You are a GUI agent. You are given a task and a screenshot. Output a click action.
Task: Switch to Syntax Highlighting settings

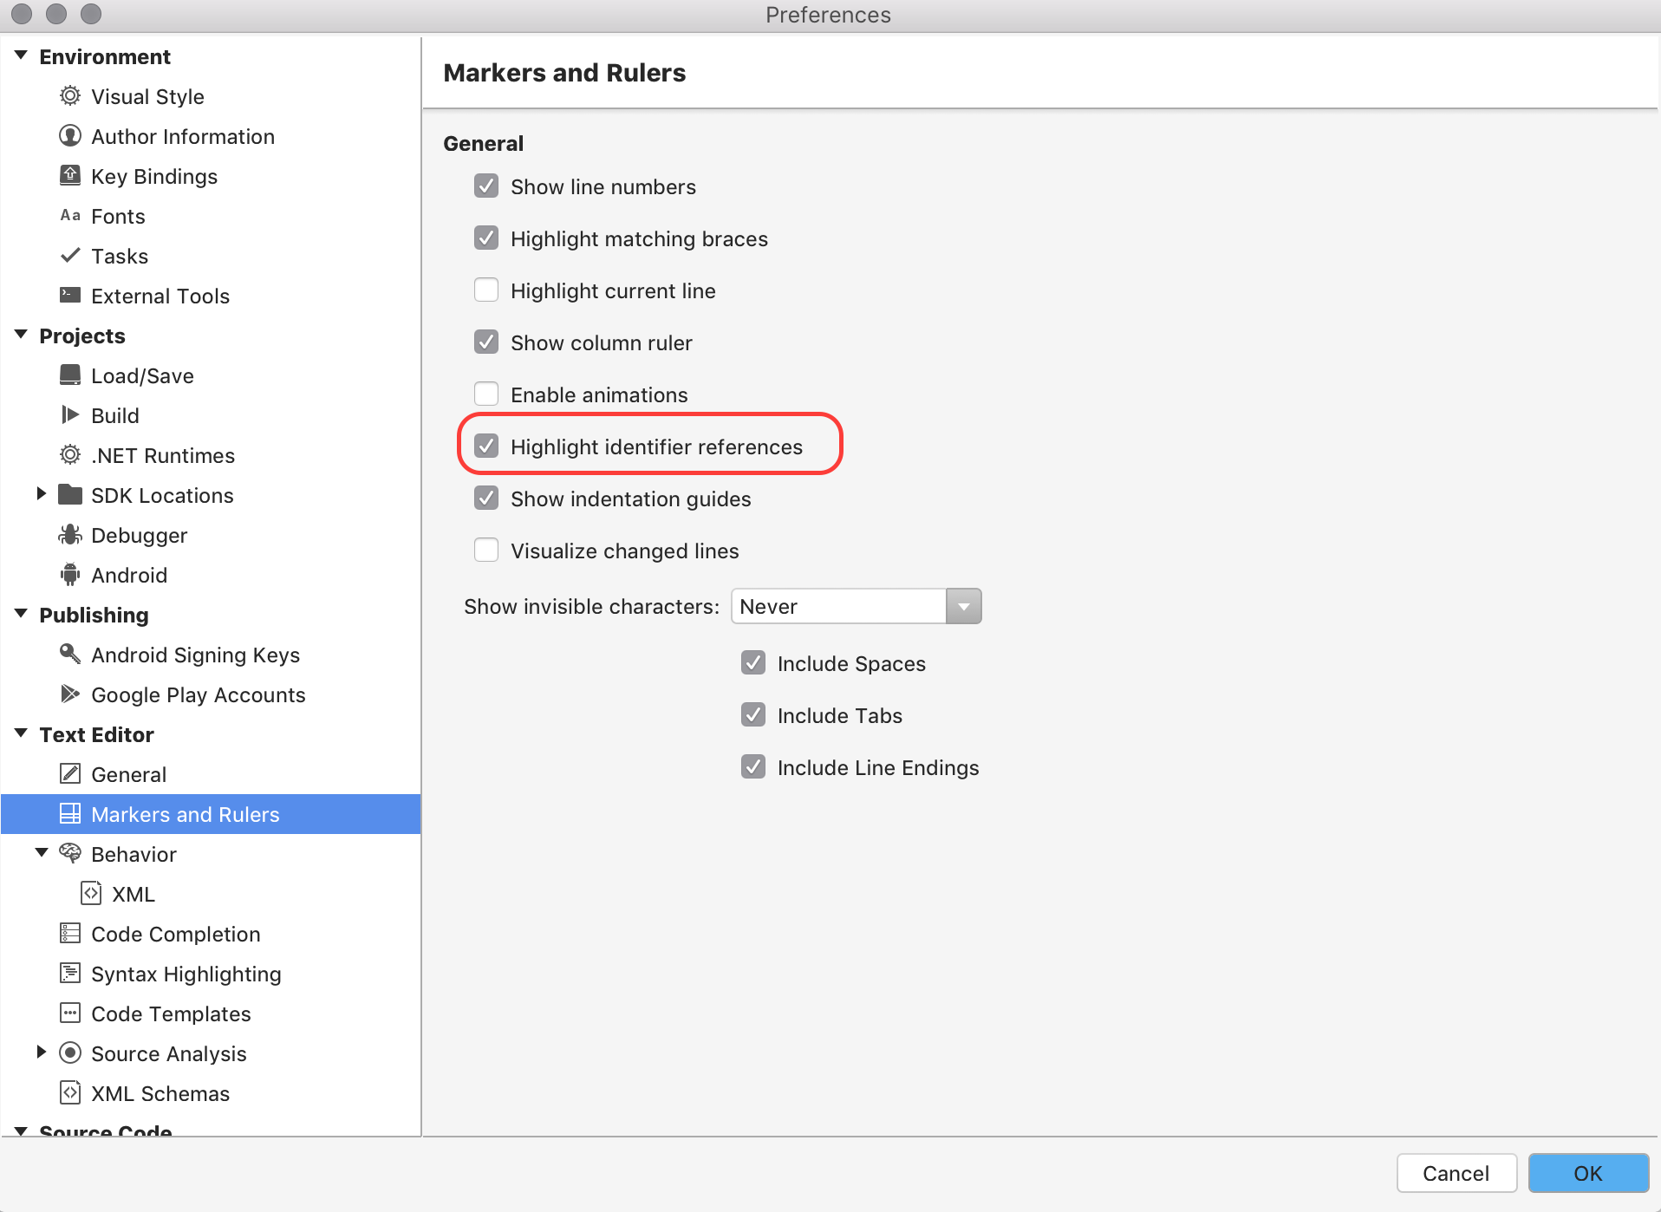pos(186,974)
